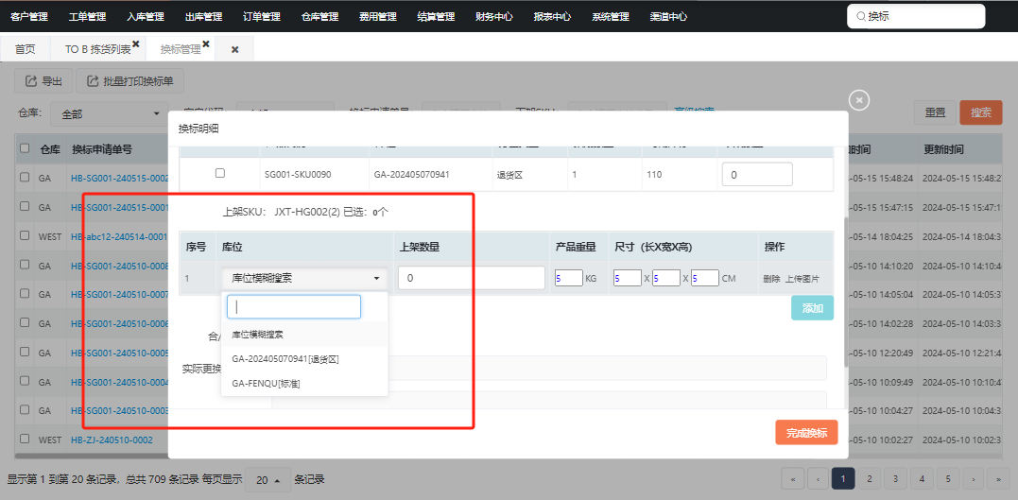Open the 费用管理 menu
This screenshot has width=1018, height=500.
(378, 17)
